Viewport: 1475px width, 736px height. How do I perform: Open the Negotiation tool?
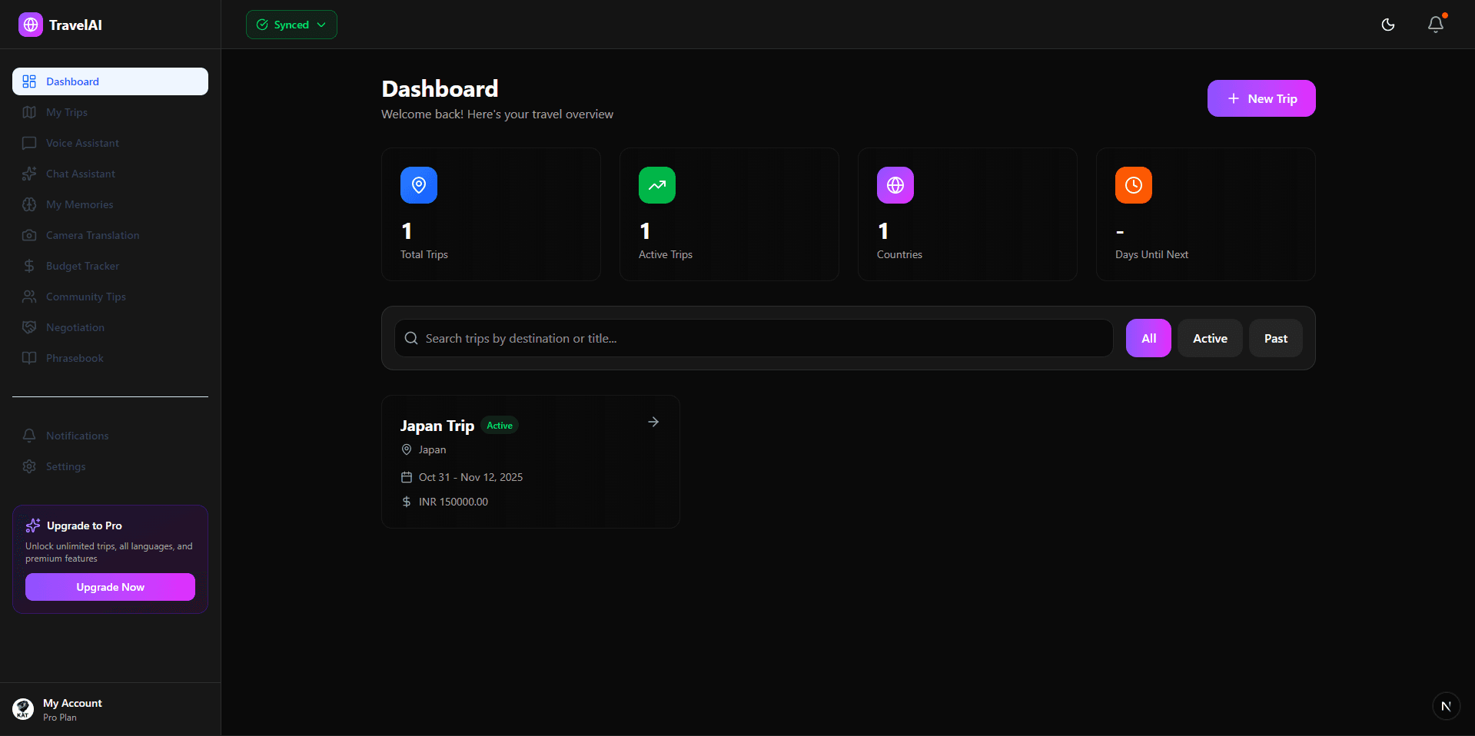coord(75,327)
